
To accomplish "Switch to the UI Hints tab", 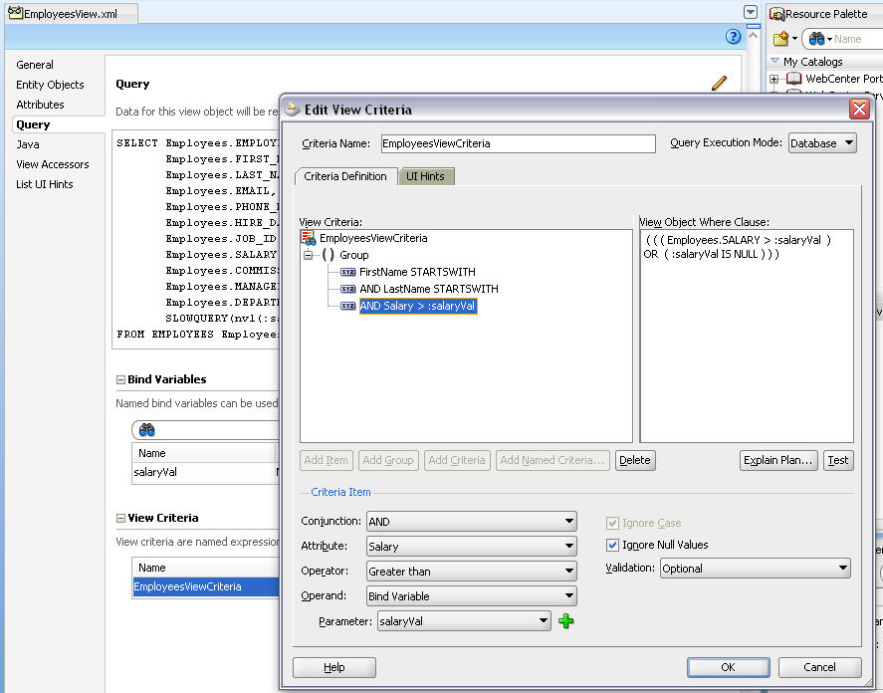I will click(425, 176).
